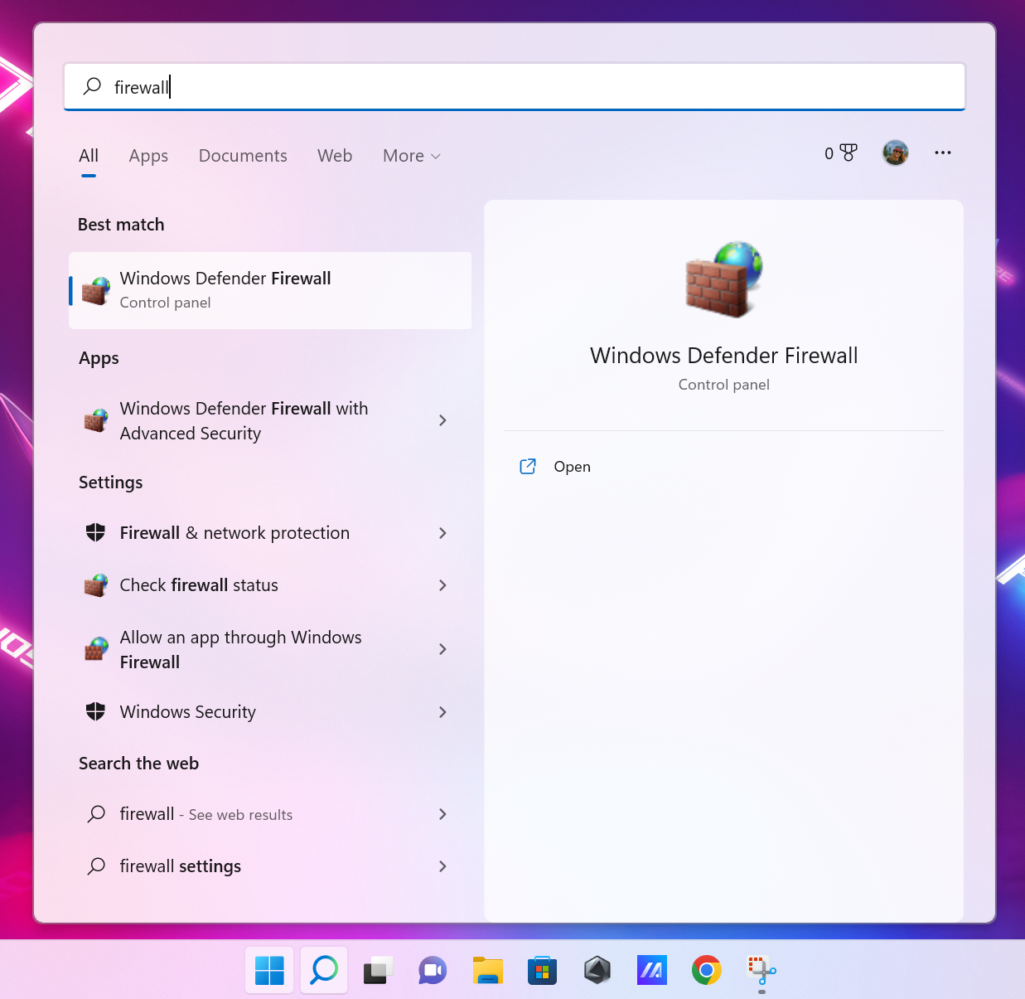1025x999 pixels.
Task: Expand the Firewall & network protection chevron
Action: pyautogui.click(x=442, y=533)
